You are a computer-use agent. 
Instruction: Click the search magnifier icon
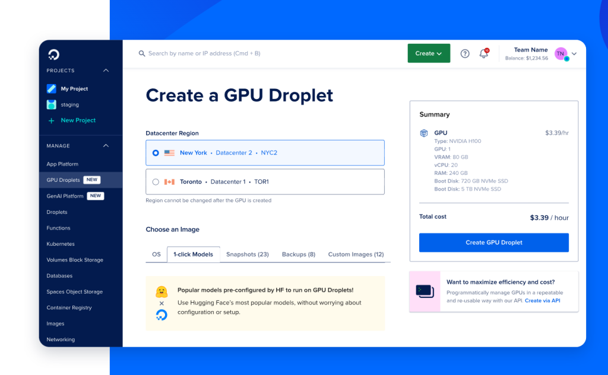[x=142, y=53]
